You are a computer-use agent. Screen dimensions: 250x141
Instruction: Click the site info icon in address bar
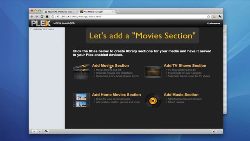(x=53, y=16)
